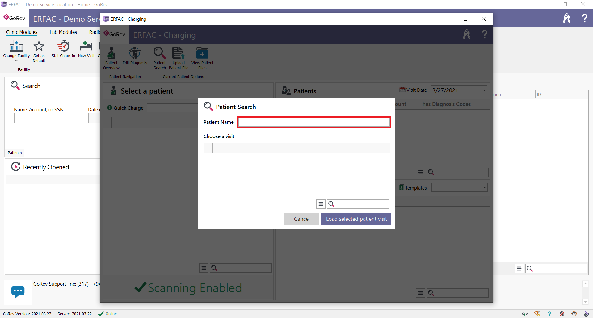Click Online status indicator
Image resolution: width=593 pixels, height=318 pixels.
click(x=107, y=314)
